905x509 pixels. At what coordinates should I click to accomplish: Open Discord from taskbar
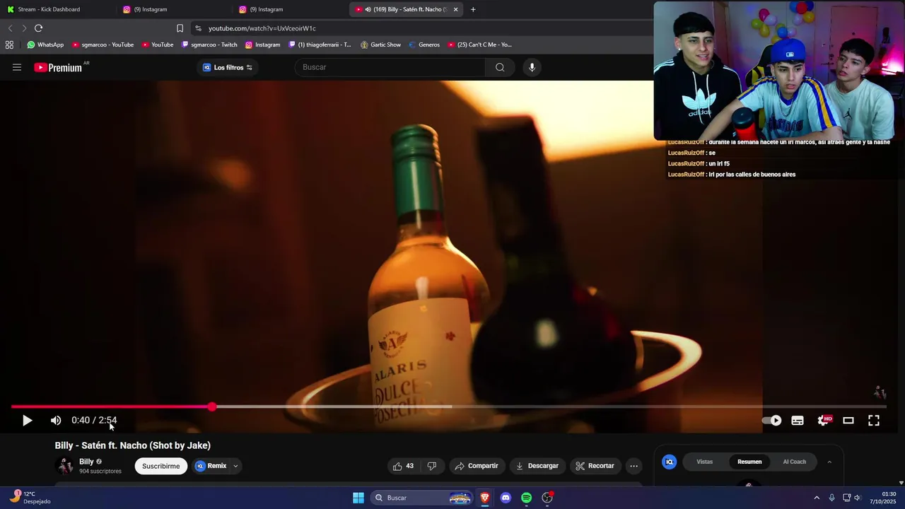[506, 498]
